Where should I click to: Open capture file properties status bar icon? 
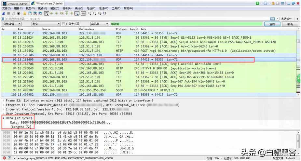[9, 158]
